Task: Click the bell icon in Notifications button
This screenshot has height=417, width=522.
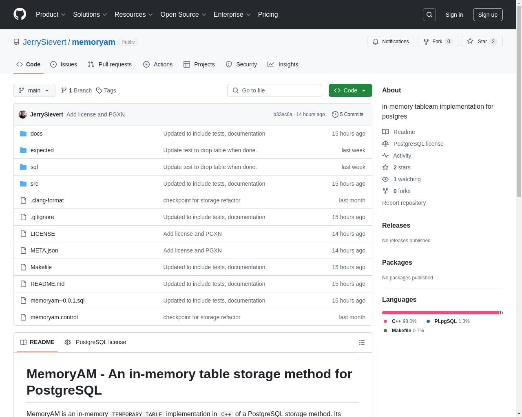Action: (x=376, y=42)
